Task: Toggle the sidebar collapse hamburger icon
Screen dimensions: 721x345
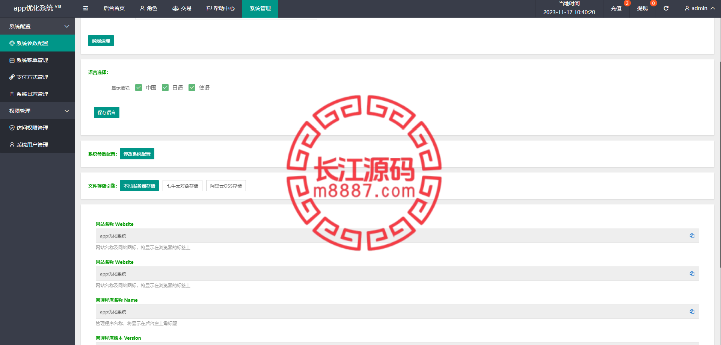Action: [86, 8]
